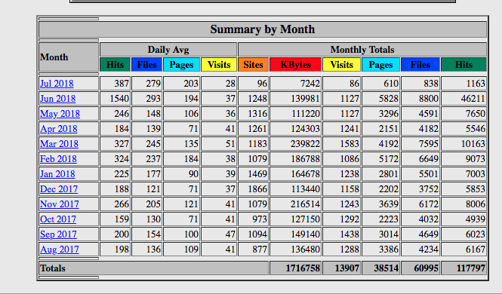Screen dimensions: 502x294
Task: Open the Nov 2017 link
Action: click(x=59, y=204)
